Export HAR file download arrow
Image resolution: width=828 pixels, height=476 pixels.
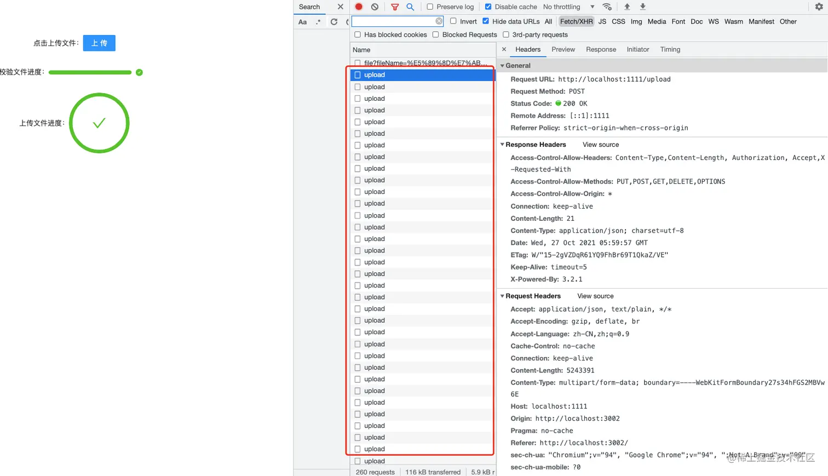coord(643,7)
